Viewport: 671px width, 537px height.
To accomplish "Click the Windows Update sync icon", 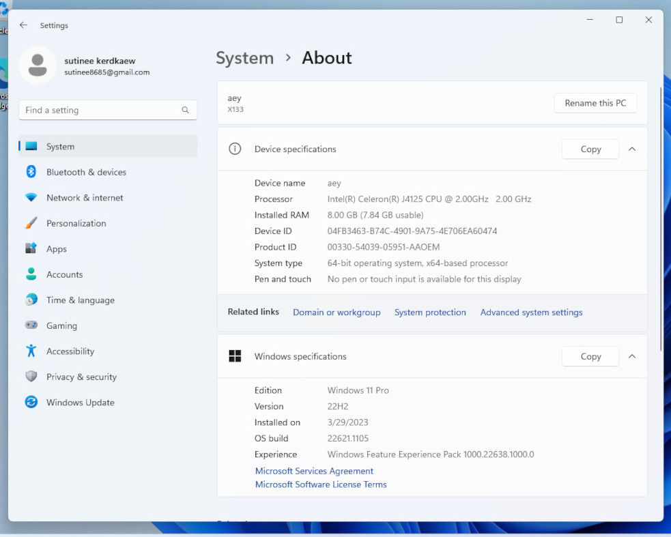I will [31, 402].
